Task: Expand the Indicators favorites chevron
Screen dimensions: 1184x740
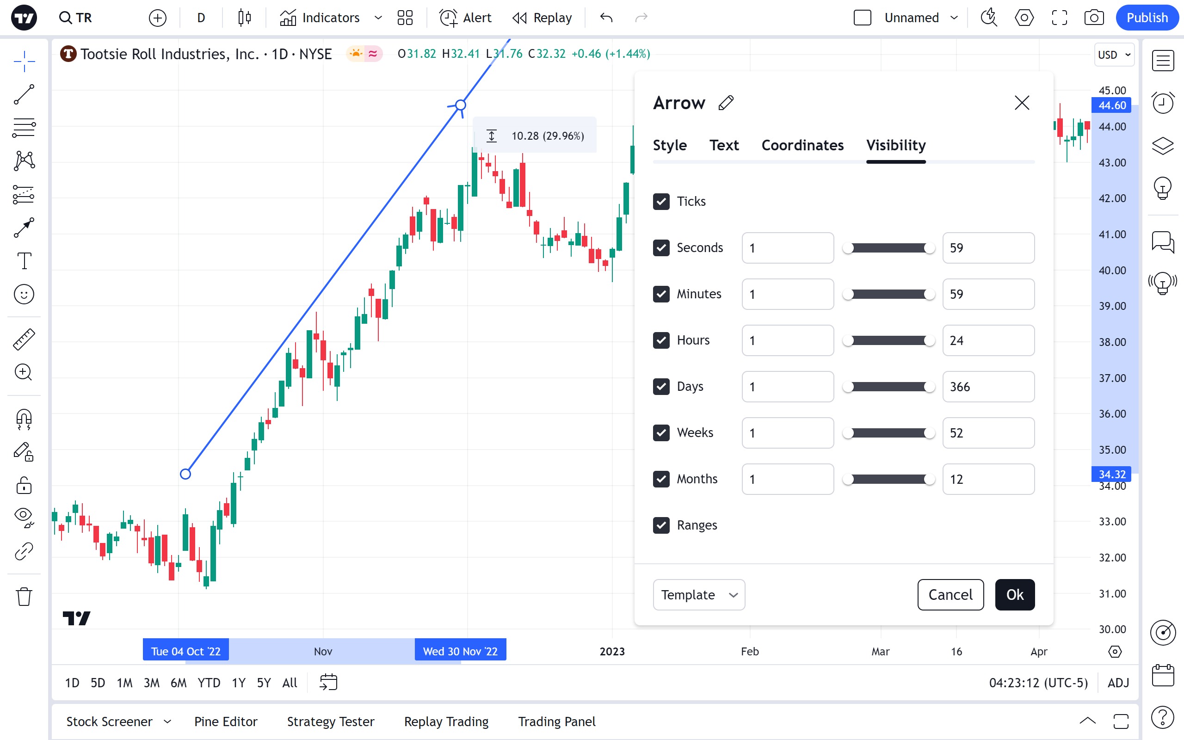Action: (x=378, y=18)
